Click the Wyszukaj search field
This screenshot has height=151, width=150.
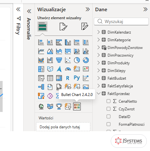click(x=121, y=21)
